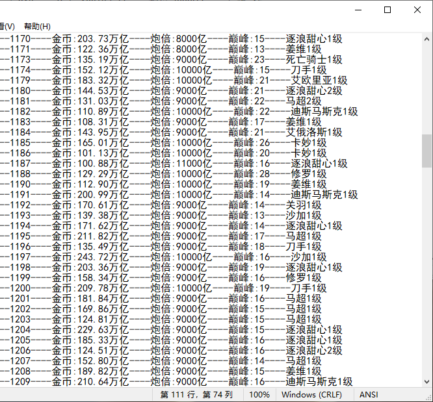The height and width of the screenshot is (402, 433).
Task: Click the 100% zoom status indicator
Action: point(259,395)
